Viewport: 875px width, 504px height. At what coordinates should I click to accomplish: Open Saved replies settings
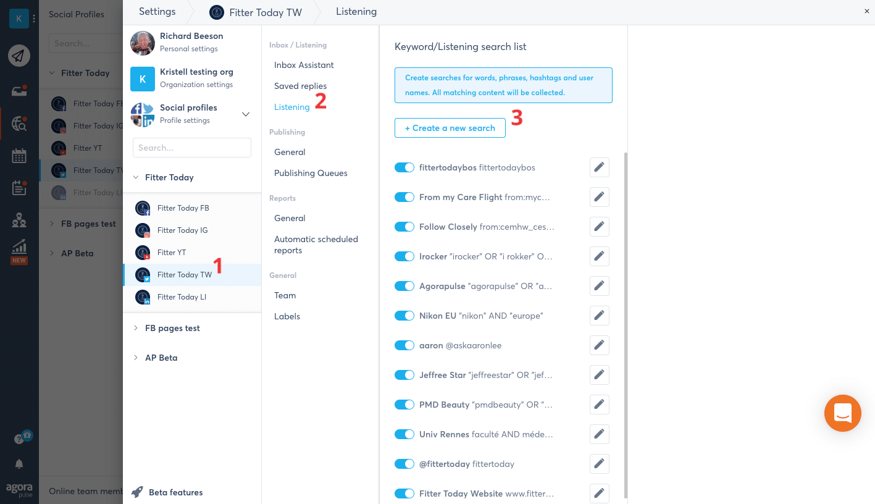pos(301,86)
